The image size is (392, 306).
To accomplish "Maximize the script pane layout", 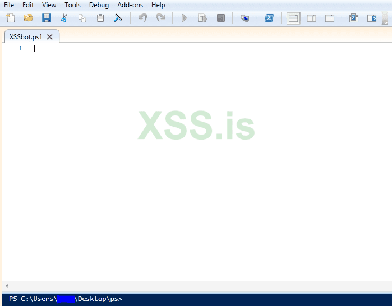I will pos(330,18).
